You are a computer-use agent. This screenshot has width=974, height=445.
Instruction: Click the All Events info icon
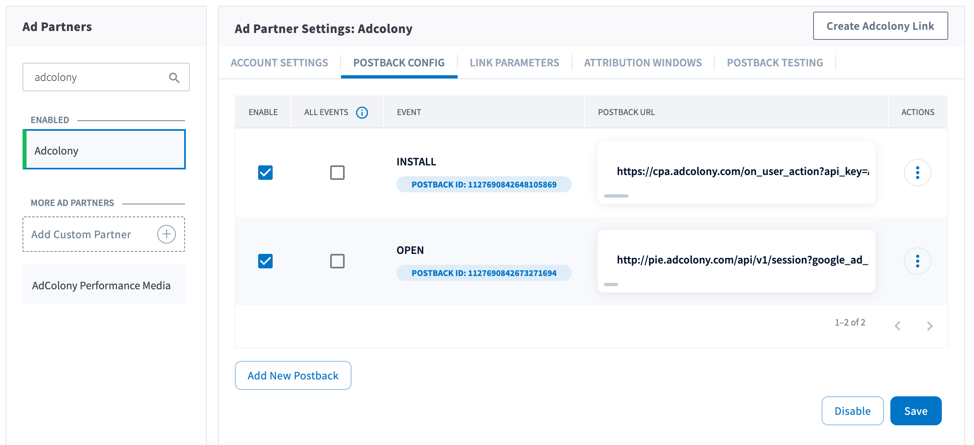click(362, 112)
